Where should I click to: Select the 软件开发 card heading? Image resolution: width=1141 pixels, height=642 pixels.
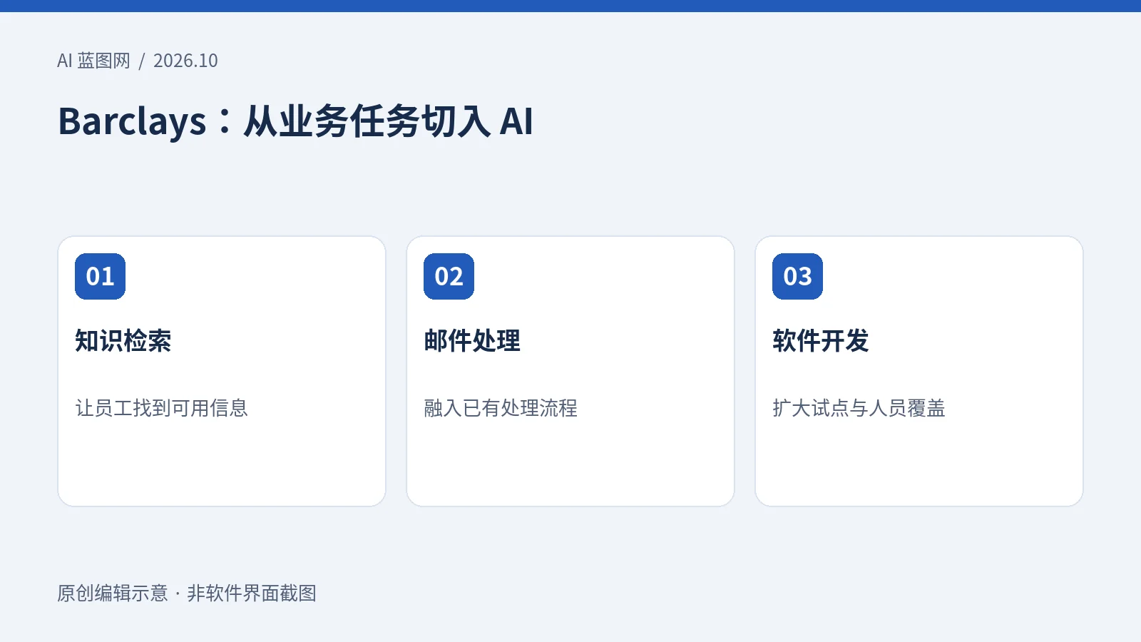pyautogui.click(x=821, y=341)
